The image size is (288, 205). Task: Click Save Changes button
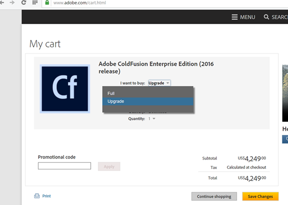point(261,196)
